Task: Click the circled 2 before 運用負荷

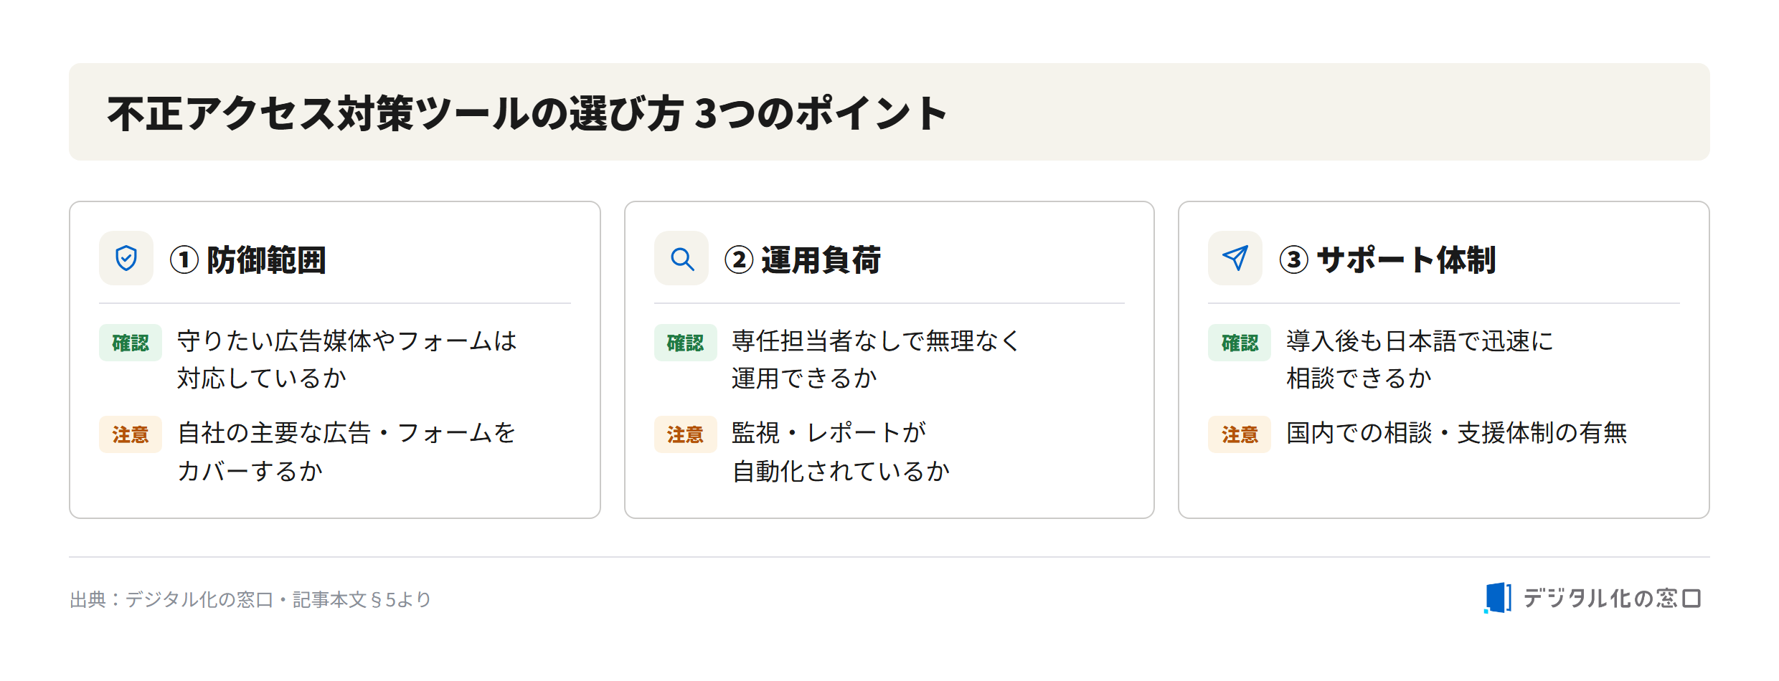Action: (x=739, y=259)
